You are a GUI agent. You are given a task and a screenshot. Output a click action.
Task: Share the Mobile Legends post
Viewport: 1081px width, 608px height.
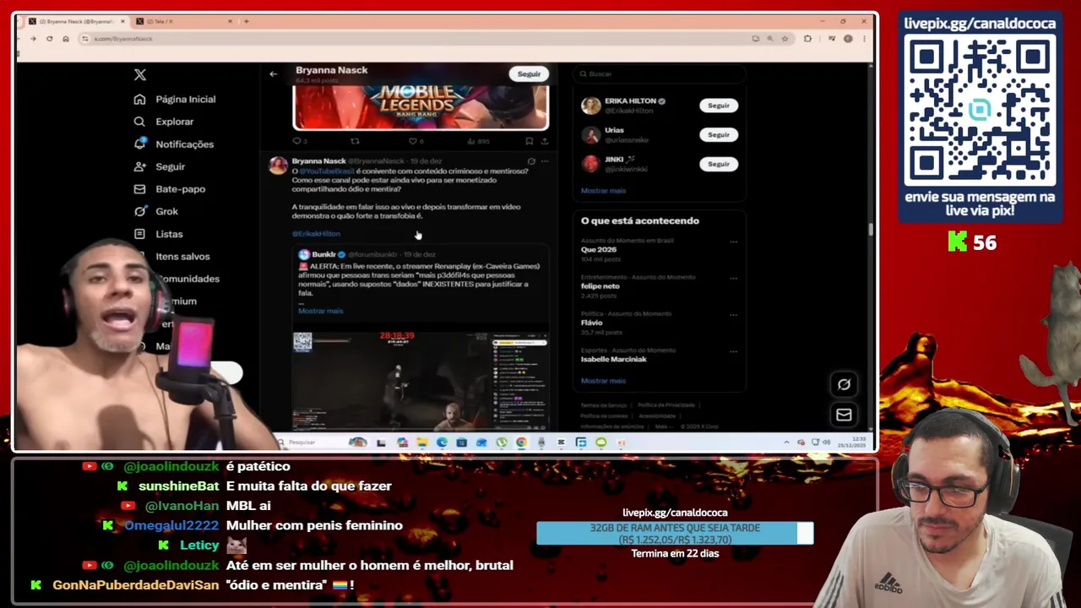point(545,141)
